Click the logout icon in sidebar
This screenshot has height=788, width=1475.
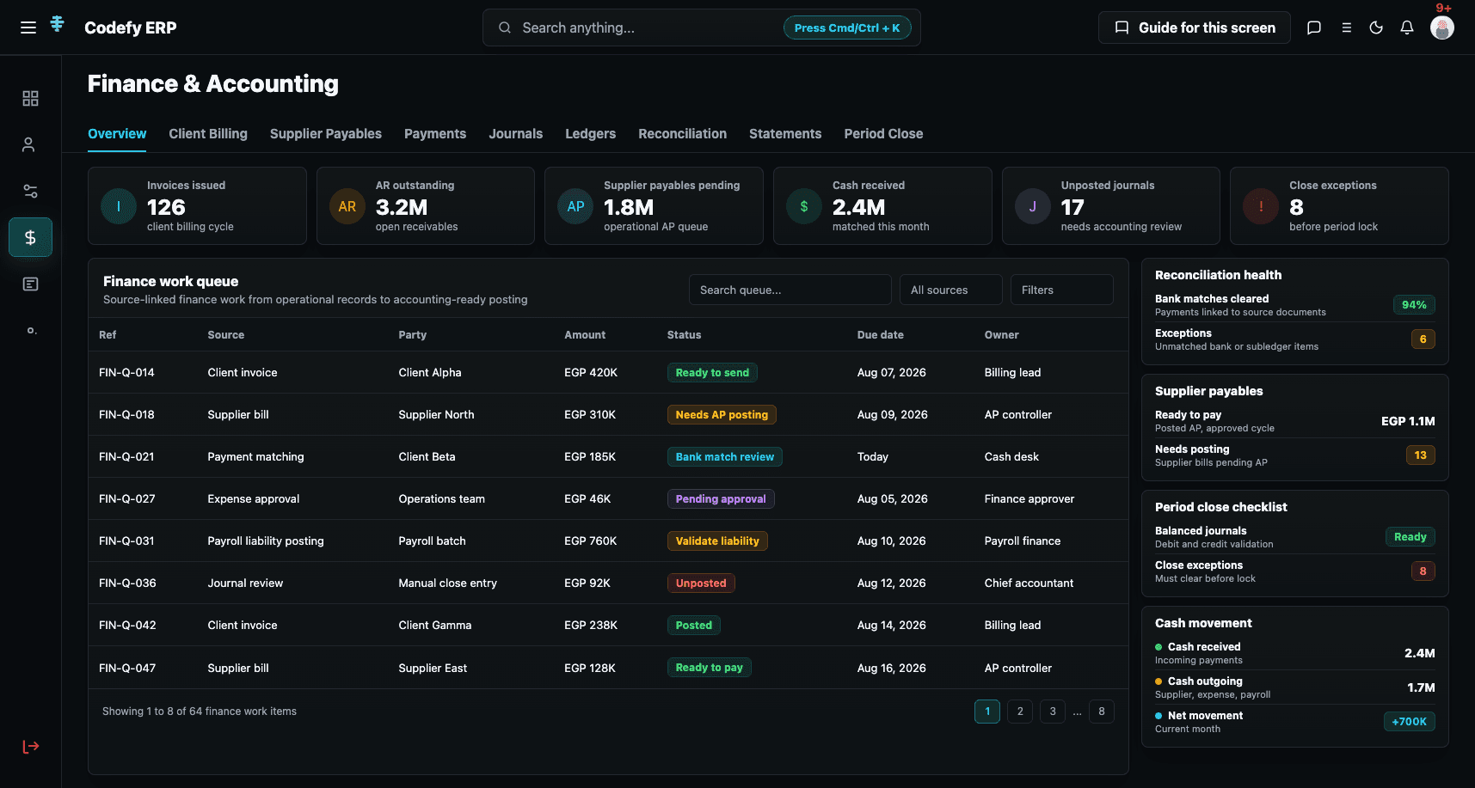pos(31,746)
